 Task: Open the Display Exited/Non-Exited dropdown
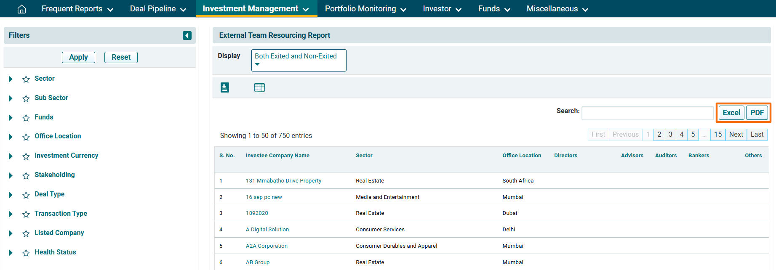coord(299,60)
